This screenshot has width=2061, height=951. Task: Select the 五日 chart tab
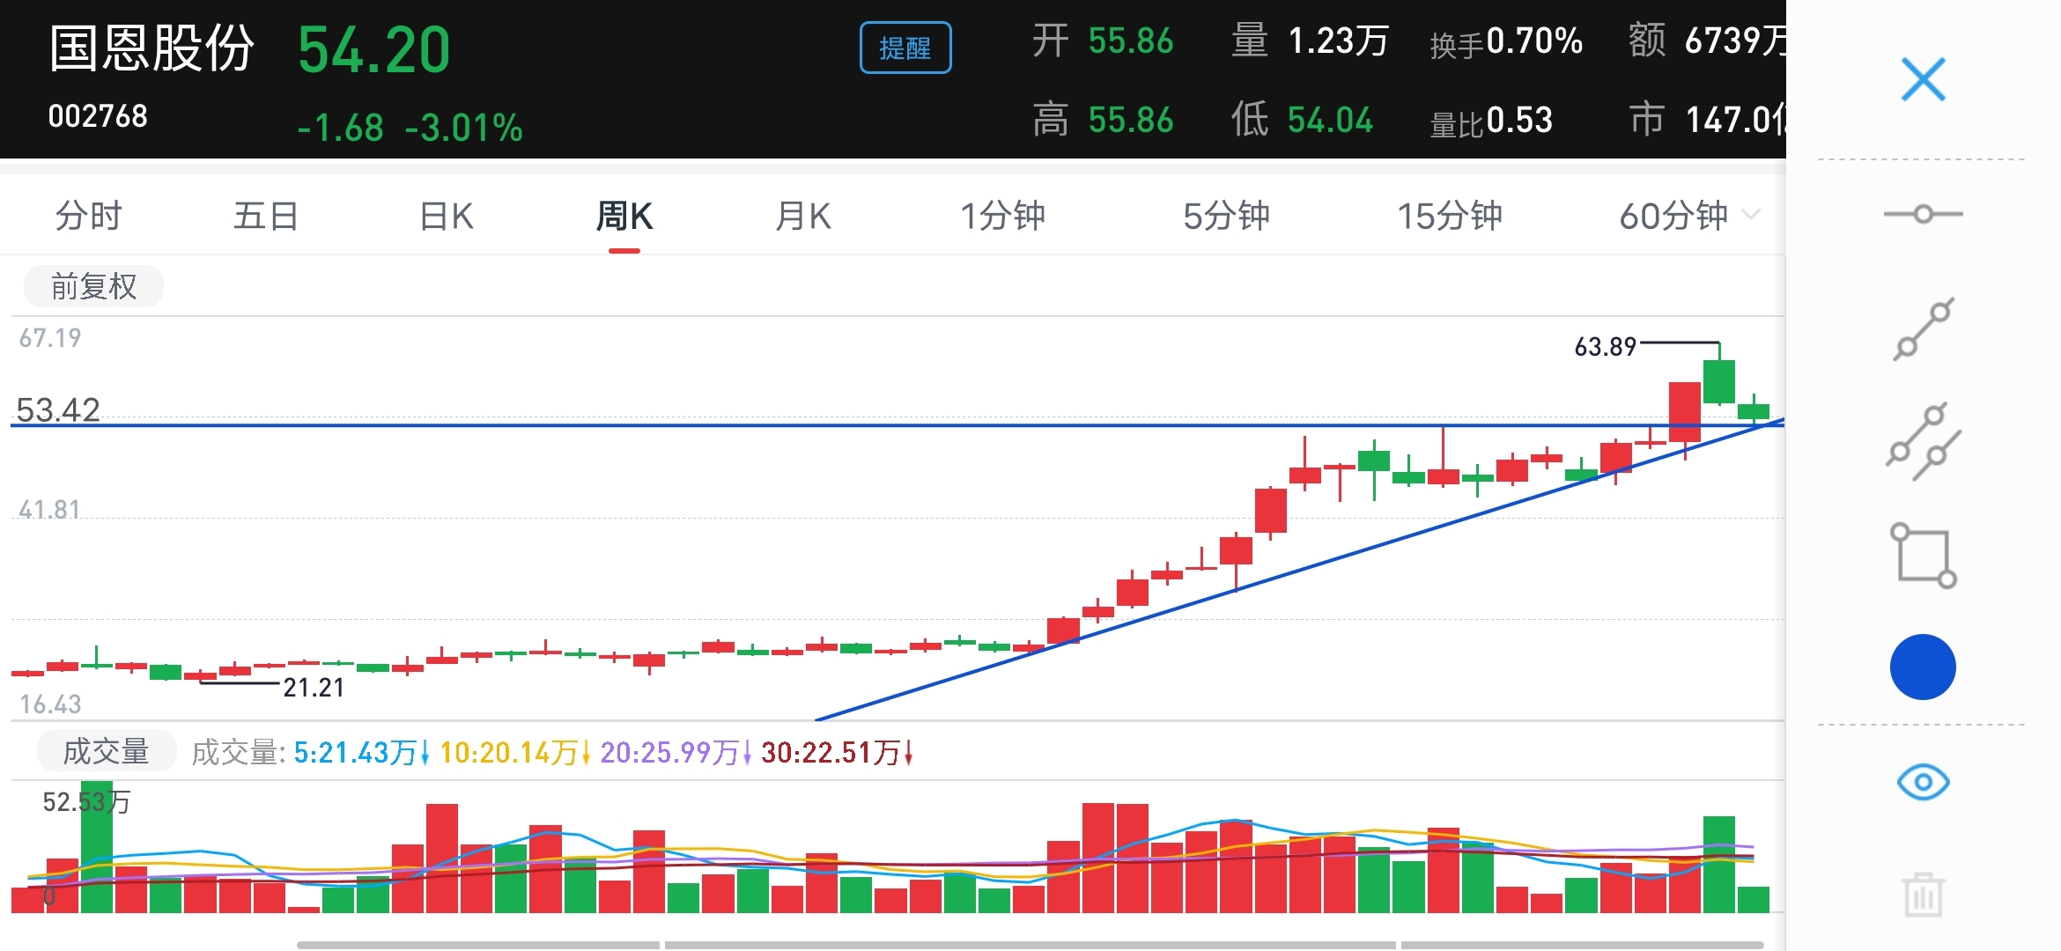coord(266,216)
